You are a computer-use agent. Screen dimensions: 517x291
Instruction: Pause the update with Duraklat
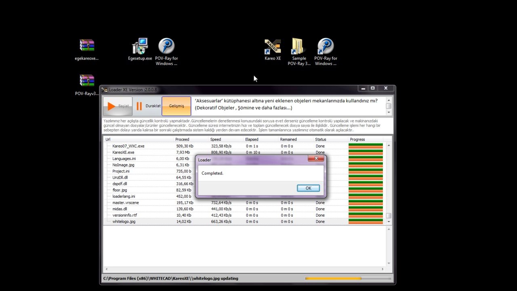pos(147,106)
